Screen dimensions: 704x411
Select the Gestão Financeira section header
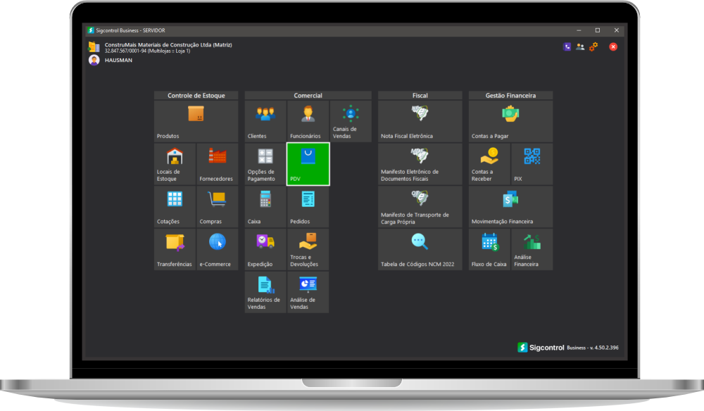click(510, 96)
